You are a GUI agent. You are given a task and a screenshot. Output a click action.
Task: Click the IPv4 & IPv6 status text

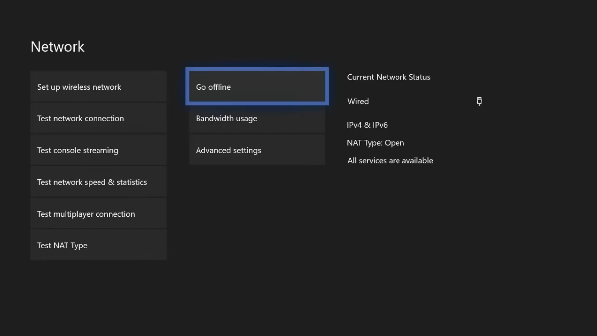pyautogui.click(x=367, y=125)
